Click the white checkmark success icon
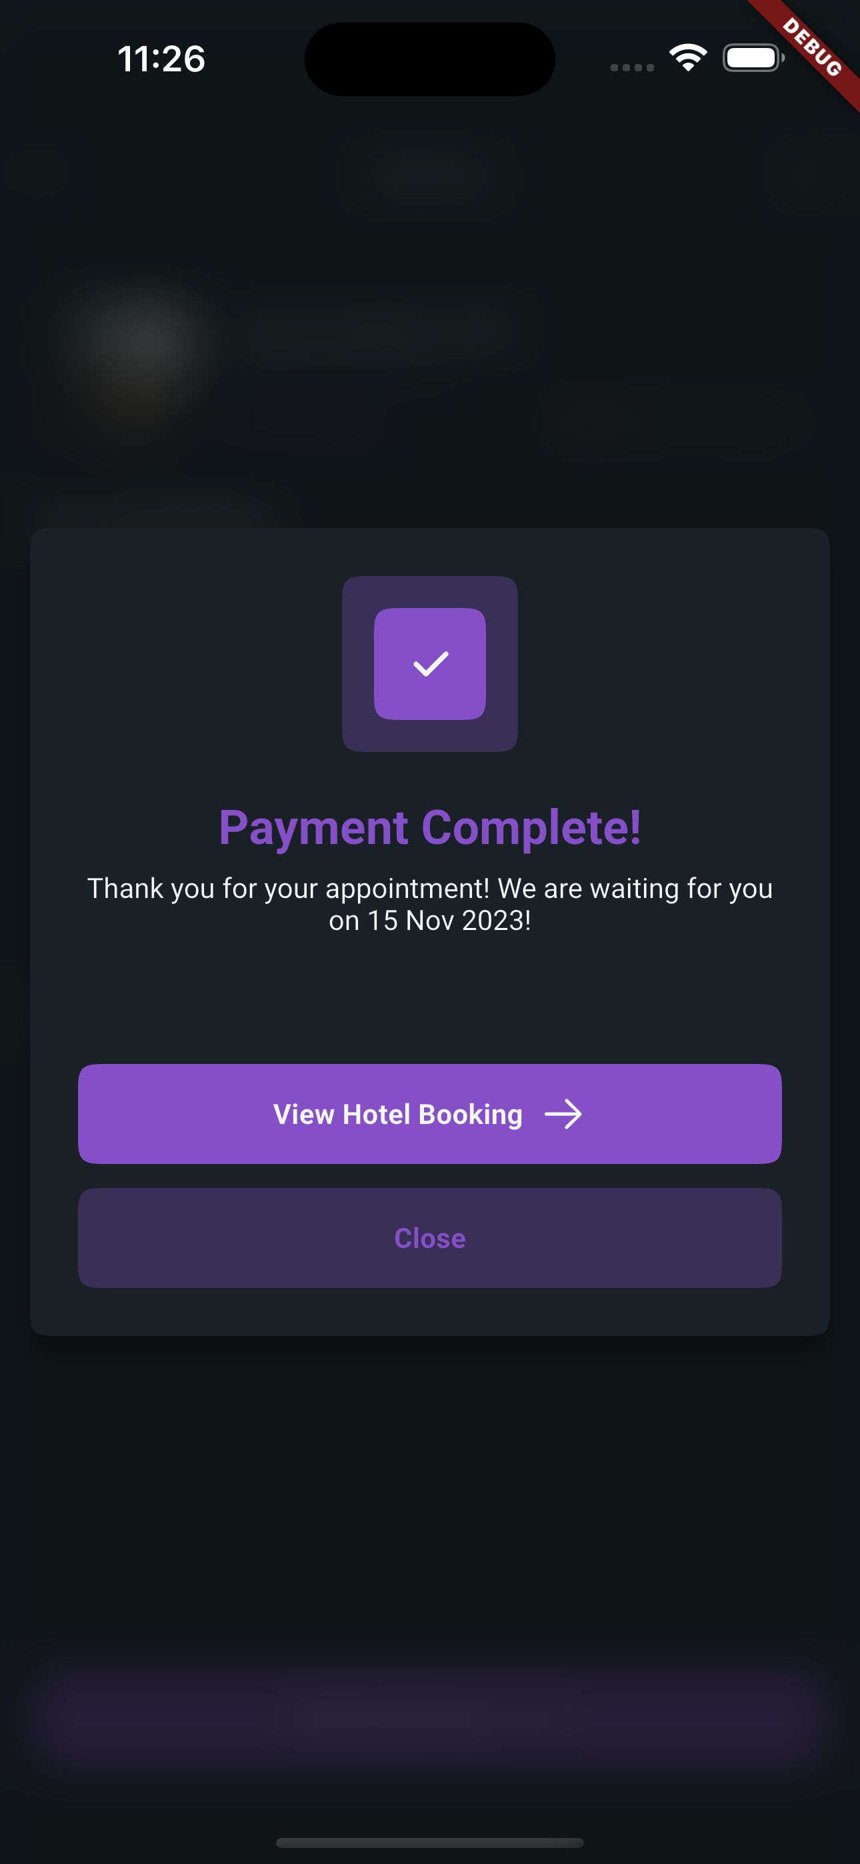Screen dimensions: 860x1864 point(430,663)
